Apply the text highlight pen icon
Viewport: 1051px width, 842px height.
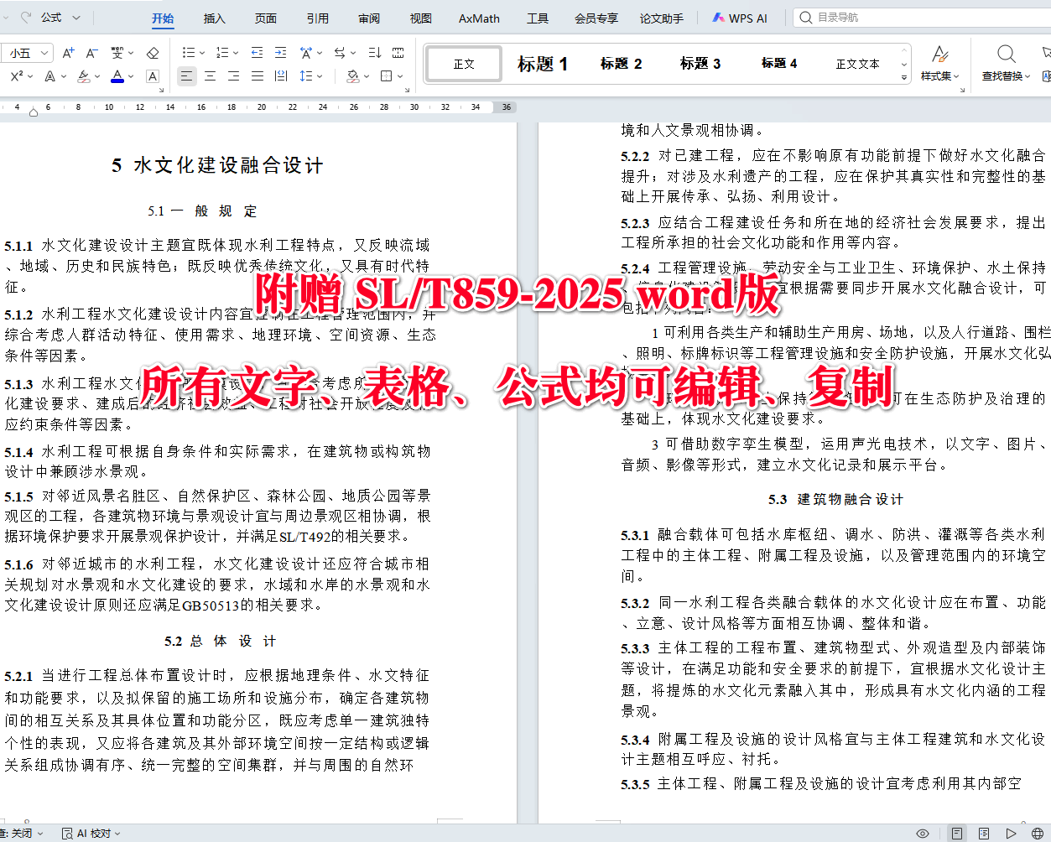coord(83,76)
